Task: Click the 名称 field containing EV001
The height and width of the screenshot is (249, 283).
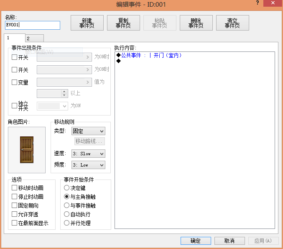Action: [33, 25]
